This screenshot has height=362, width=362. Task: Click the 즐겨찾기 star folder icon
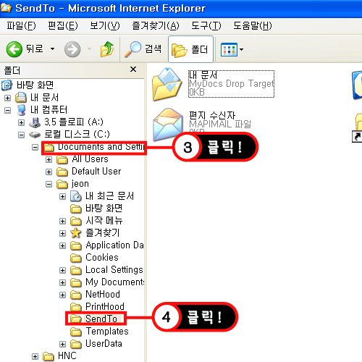point(76,233)
